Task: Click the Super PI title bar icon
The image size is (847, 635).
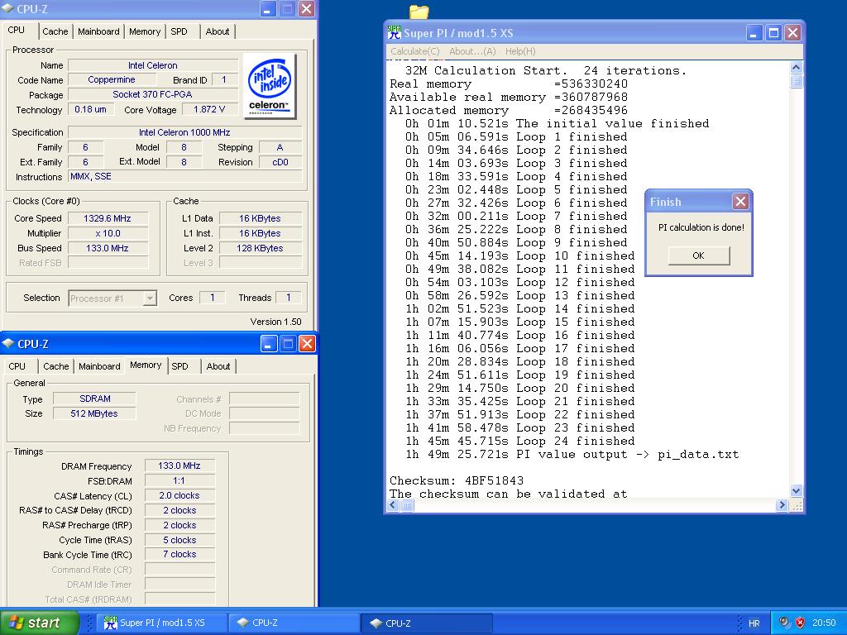Action: [x=395, y=32]
